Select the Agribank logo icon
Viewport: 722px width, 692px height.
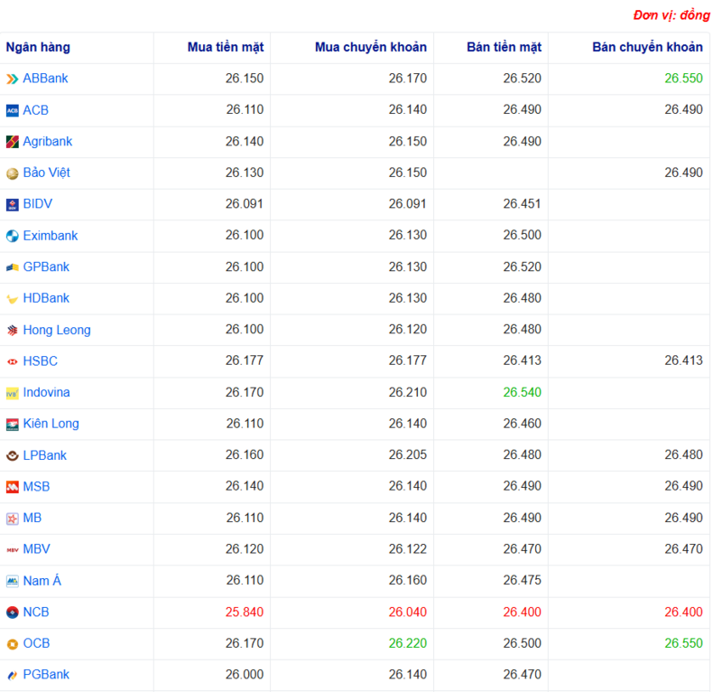click(x=11, y=141)
